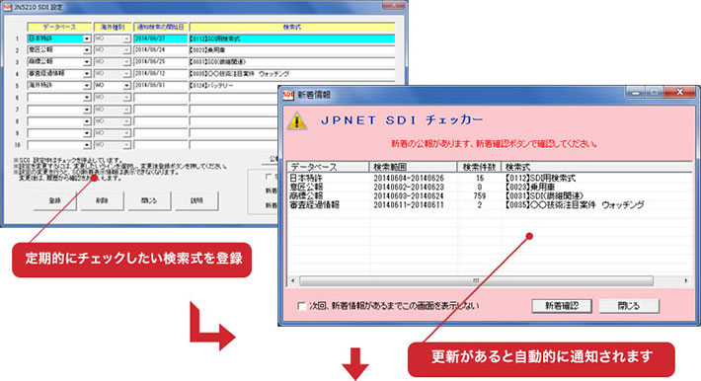
Task: Tick the 次回、新着情報があるまで表示しない checkbox
Action: [302, 306]
